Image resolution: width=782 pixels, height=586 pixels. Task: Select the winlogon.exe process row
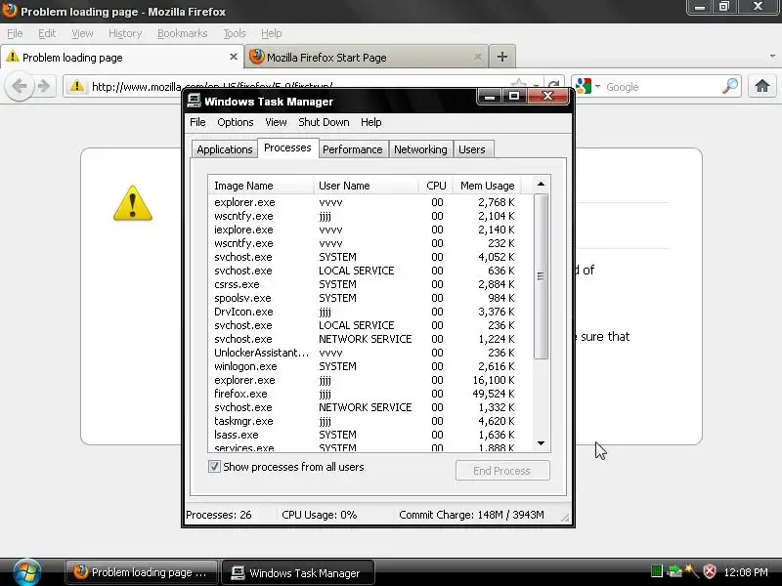click(x=364, y=366)
